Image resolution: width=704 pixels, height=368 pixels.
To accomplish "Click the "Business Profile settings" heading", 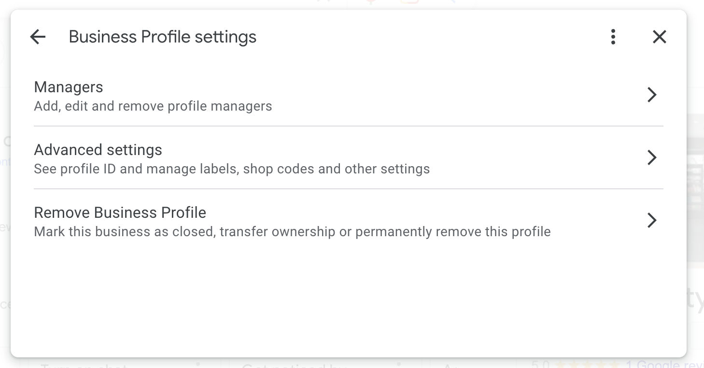I will (x=163, y=37).
